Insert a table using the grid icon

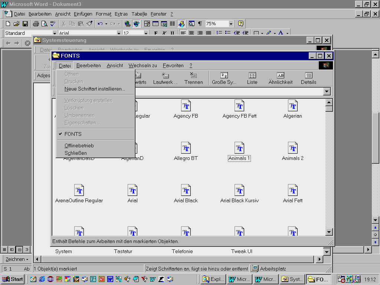[x=155, y=24]
